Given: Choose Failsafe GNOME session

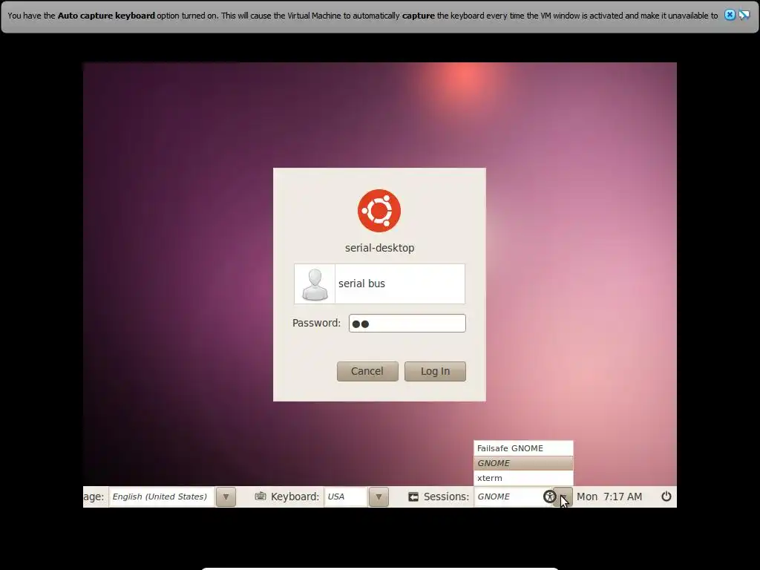Looking at the screenshot, I should pos(523,448).
